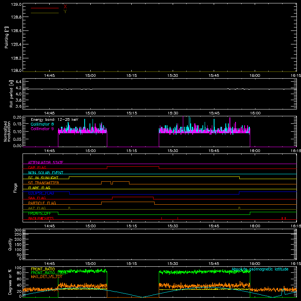Click 14:45 time label under Flags plot
The image size is (301, 301).
pyautogui.click(x=49, y=226)
